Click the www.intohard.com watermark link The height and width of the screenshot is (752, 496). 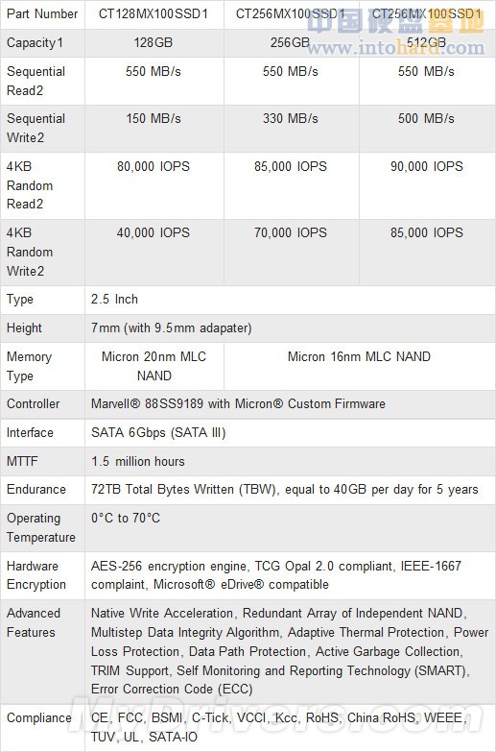point(396,47)
